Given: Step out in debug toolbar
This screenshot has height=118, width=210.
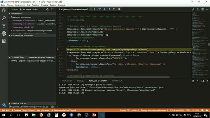Looking at the screenshot, I should pos(109,9).
